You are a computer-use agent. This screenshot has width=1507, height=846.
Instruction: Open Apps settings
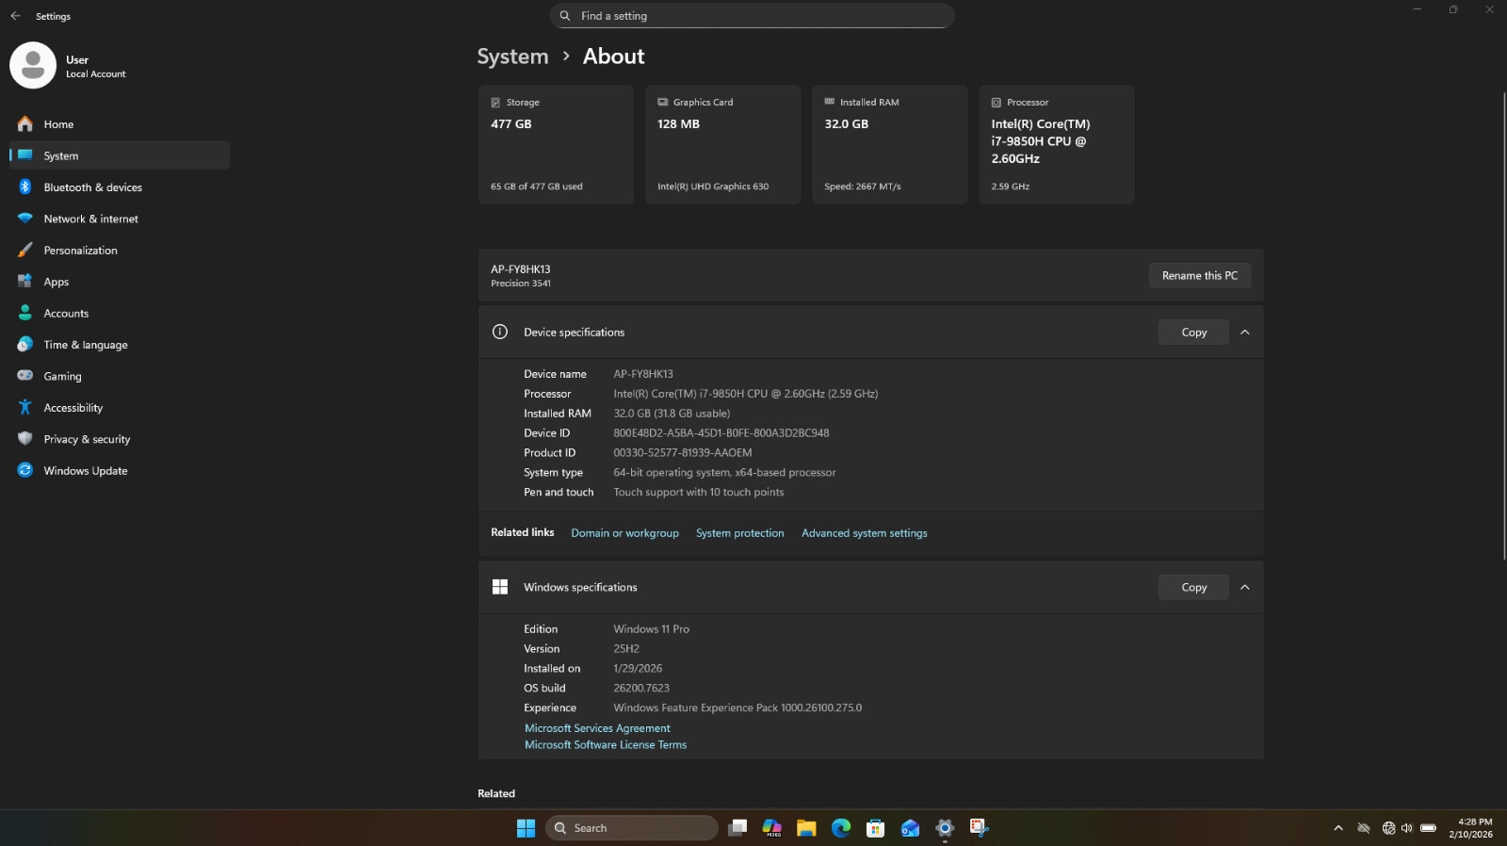[119, 282]
